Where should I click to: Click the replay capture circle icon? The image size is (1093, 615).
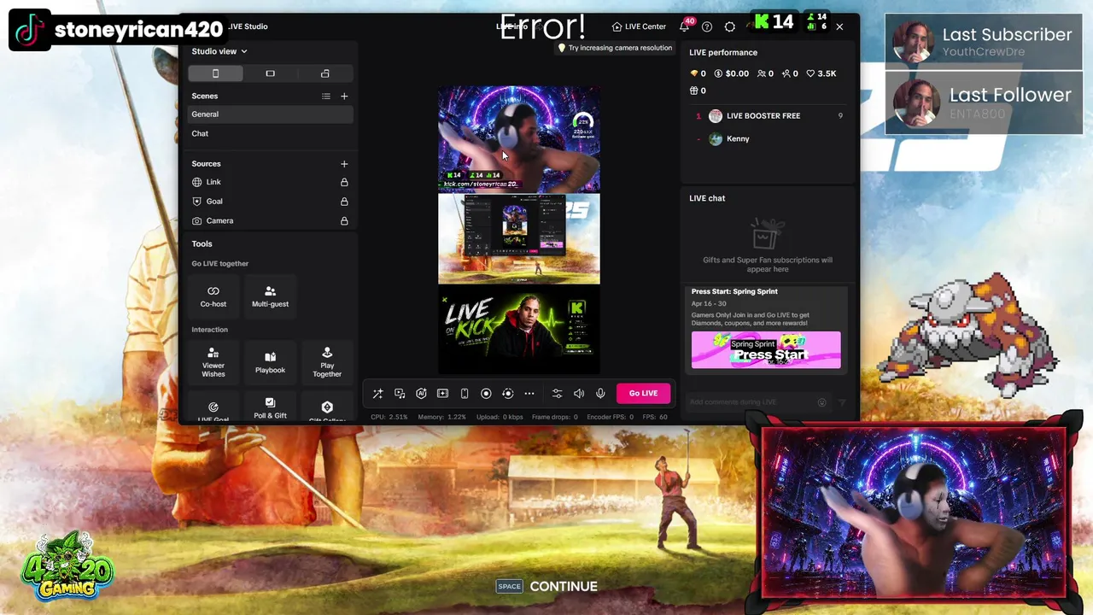coord(507,393)
